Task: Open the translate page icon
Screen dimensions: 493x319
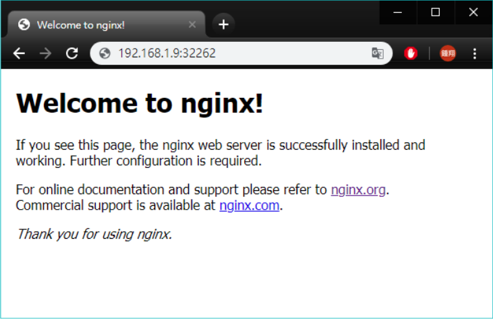Action: click(x=378, y=53)
